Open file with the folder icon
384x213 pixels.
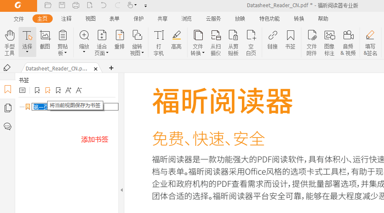tap(48, 5)
